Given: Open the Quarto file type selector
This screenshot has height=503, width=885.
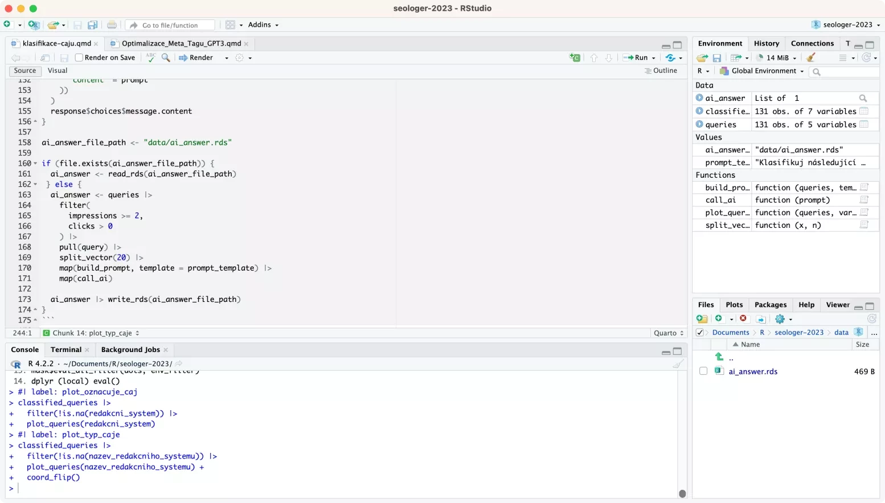Looking at the screenshot, I should coord(669,333).
